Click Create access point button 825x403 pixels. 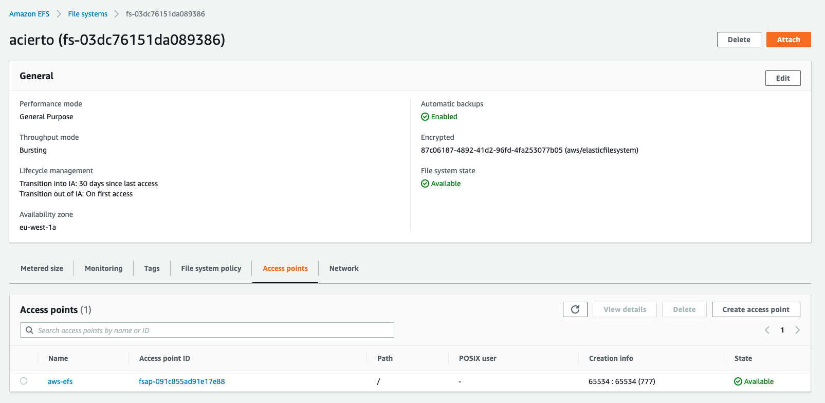pos(756,309)
